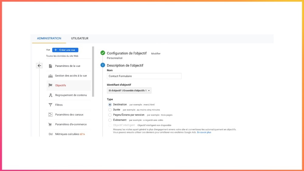Select Pages/Écrans par session type
The height and width of the screenshot is (171, 304).
[110, 115]
